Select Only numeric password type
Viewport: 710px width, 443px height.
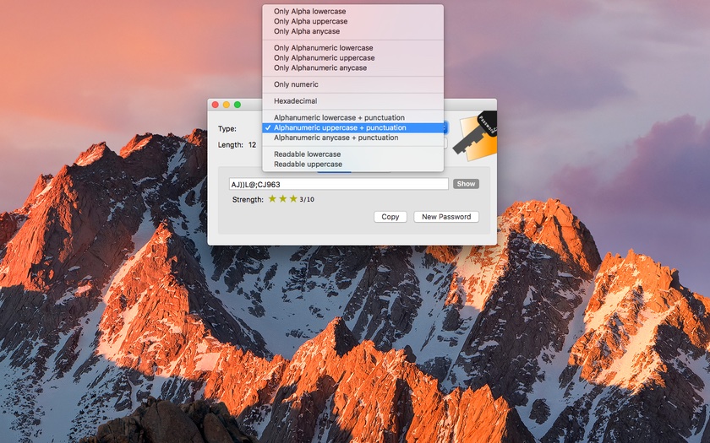[x=296, y=84]
